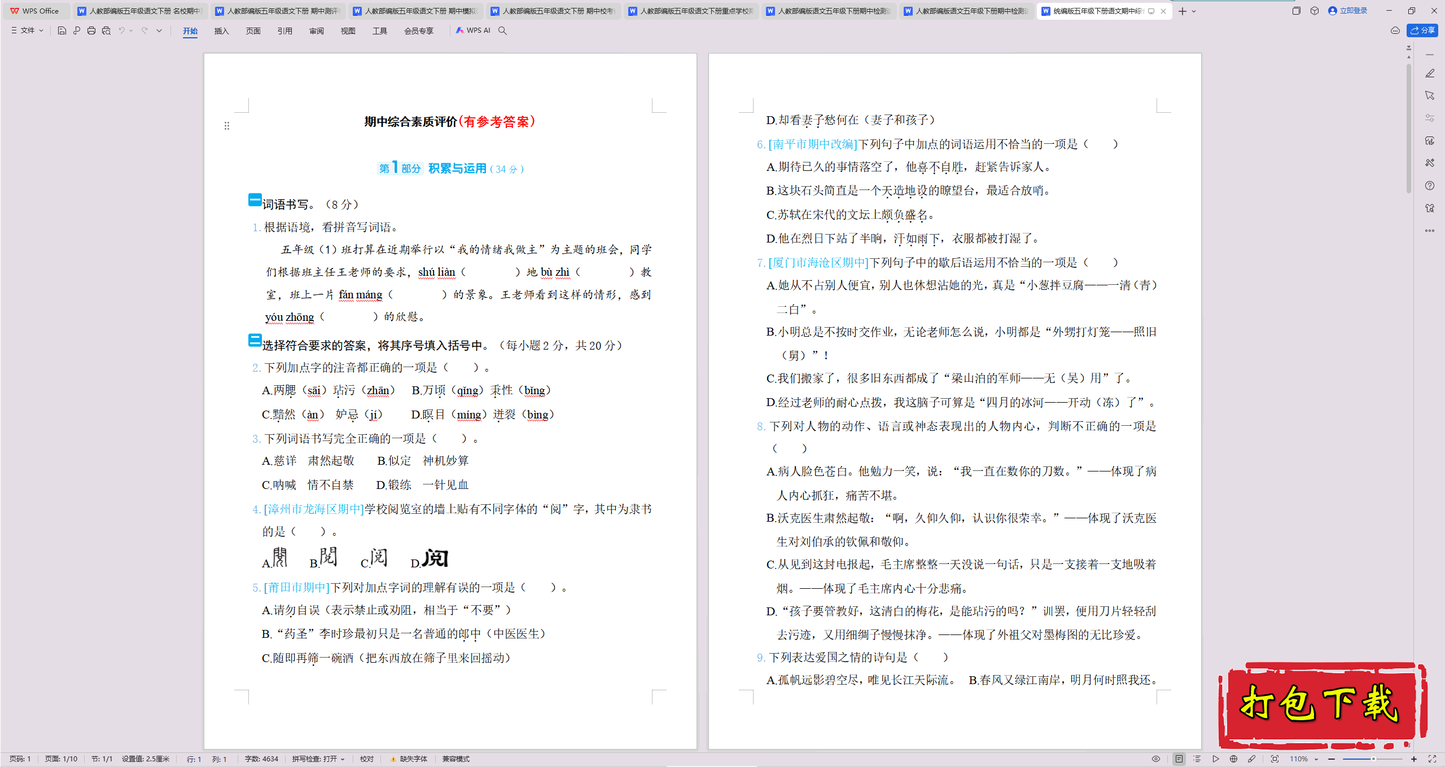Viewport: 1445px width, 767px height.
Task: Collapse the right sidebar with the minus icon
Action: [1430, 55]
